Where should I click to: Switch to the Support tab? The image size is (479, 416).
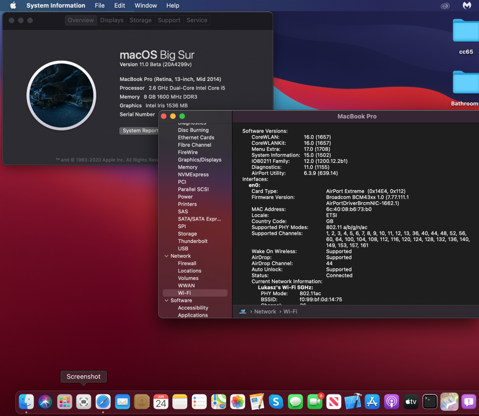[x=169, y=20]
